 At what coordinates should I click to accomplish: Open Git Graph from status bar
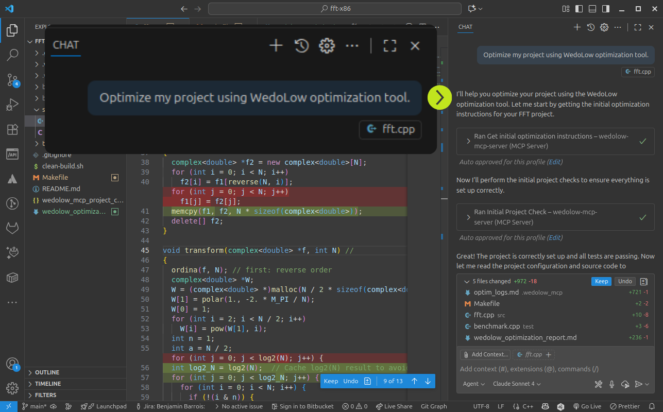click(434, 406)
